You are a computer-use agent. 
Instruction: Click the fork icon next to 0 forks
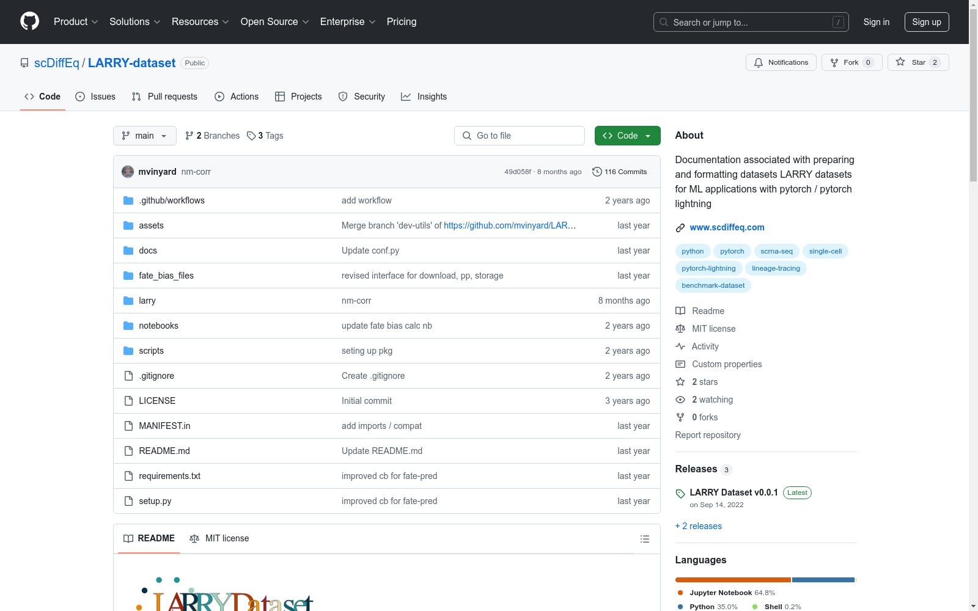point(680,417)
